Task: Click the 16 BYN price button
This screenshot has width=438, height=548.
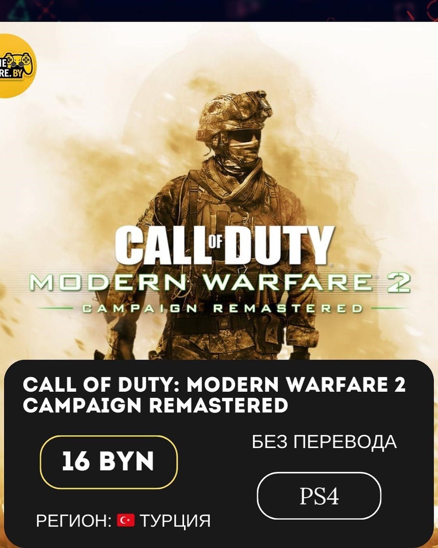Action: tap(109, 462)
